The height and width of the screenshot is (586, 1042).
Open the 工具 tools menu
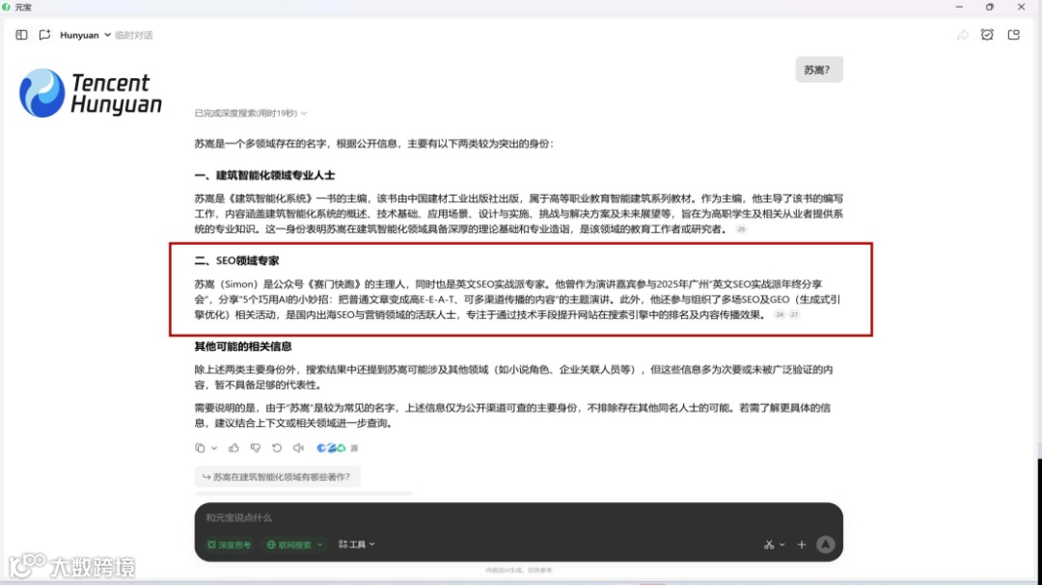(x=356, y=545)
